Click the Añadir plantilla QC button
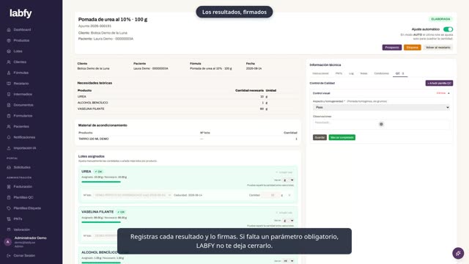This screenshot has width=469, height=264. [x=439, y=83]
